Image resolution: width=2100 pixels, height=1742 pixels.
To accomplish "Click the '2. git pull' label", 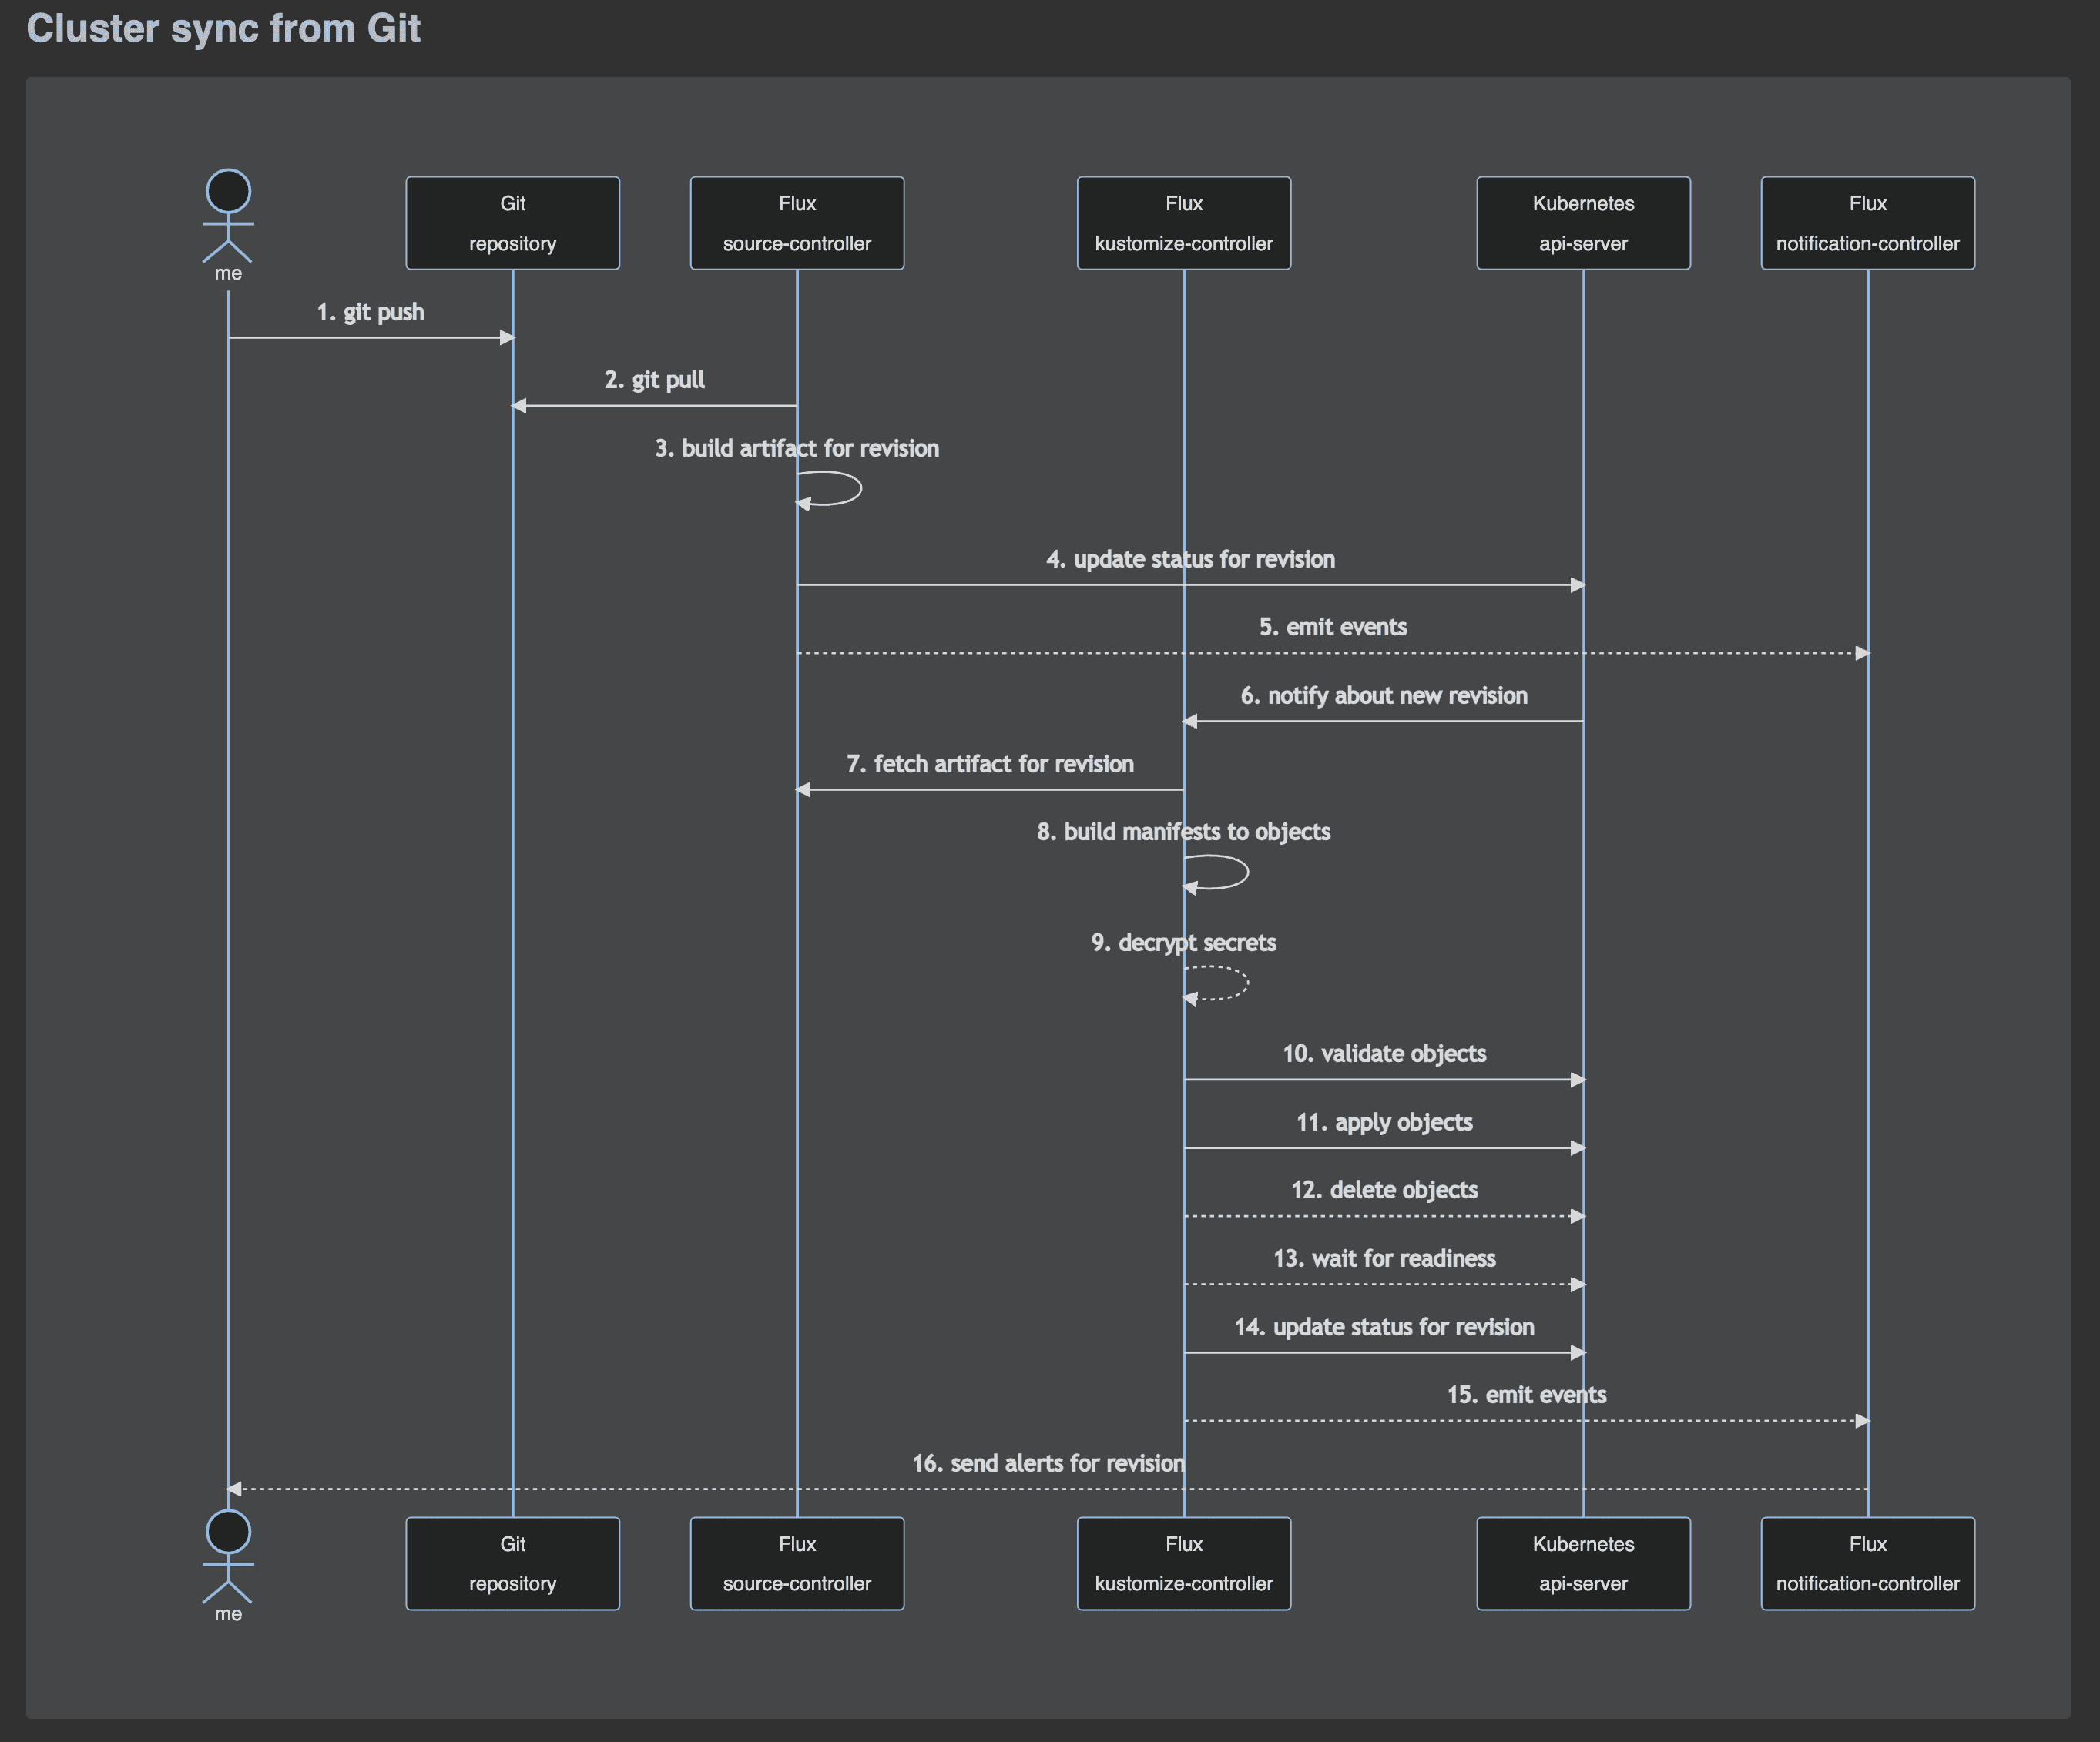I will tap(654, 380).
